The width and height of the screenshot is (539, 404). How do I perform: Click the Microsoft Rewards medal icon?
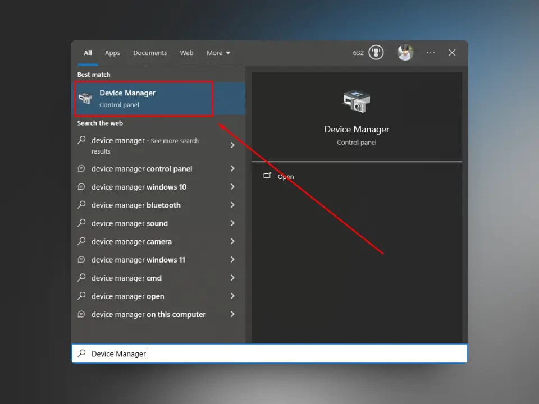click(x=375, y=52)
